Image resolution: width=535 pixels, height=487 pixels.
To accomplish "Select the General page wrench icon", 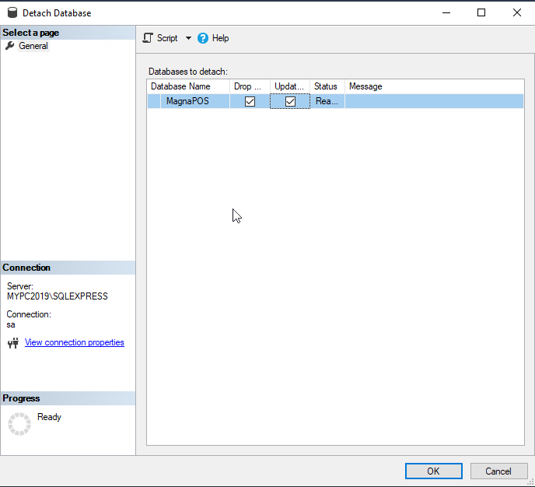I will (x=10, y=46).
